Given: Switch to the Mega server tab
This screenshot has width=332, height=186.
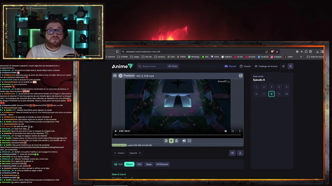Looking at the screenshot, I should tap(149, 164).
